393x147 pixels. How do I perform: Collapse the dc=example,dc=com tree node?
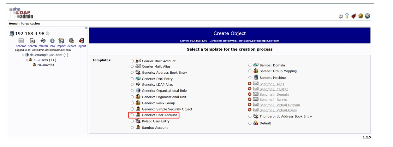click(23, 55)
